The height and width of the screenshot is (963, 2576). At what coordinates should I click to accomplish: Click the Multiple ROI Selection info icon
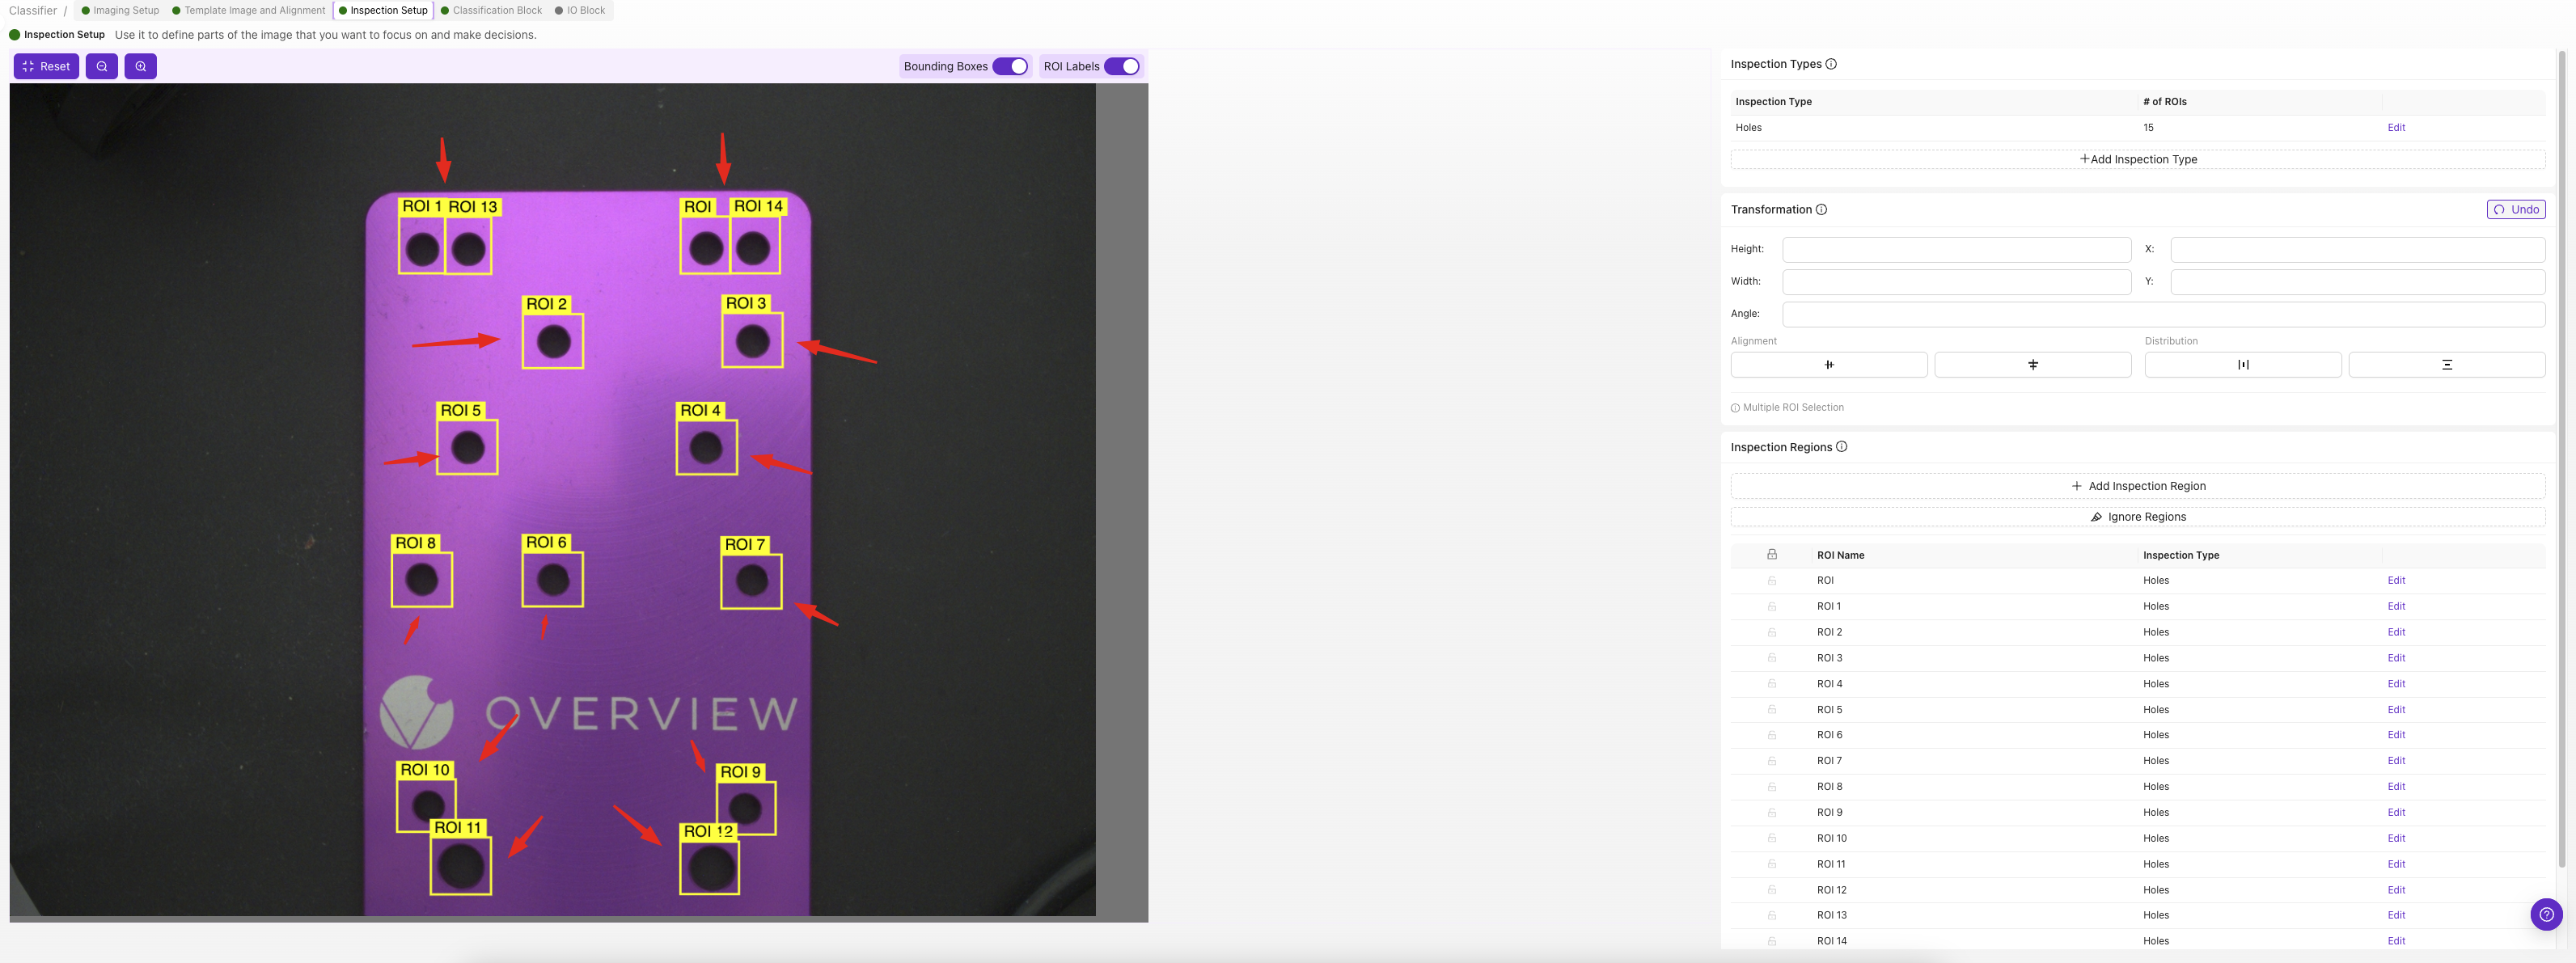tap(1737, 407)
